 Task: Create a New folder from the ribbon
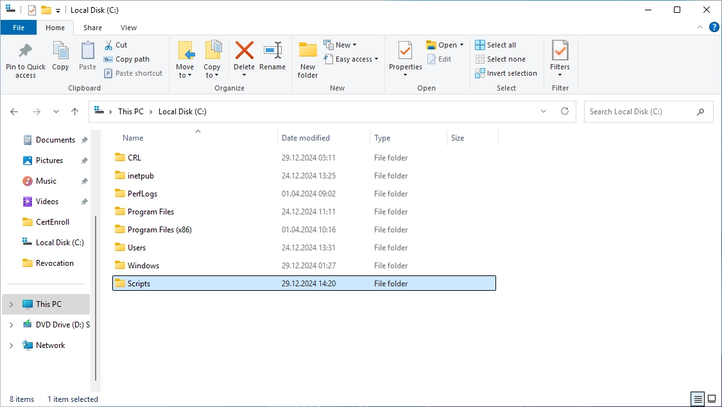[x=307, y=60]
